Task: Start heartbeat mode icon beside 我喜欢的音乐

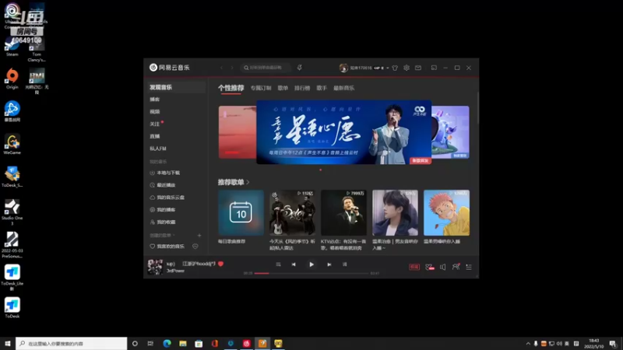Action: point(195,247)
